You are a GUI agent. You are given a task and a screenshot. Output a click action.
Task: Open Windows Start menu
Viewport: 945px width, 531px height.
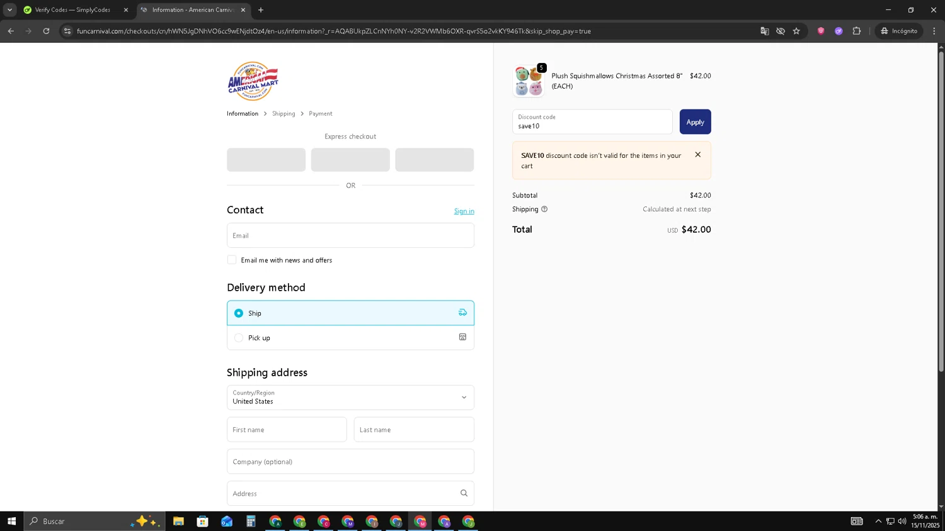pyautogui.click(x=11, y=521)
